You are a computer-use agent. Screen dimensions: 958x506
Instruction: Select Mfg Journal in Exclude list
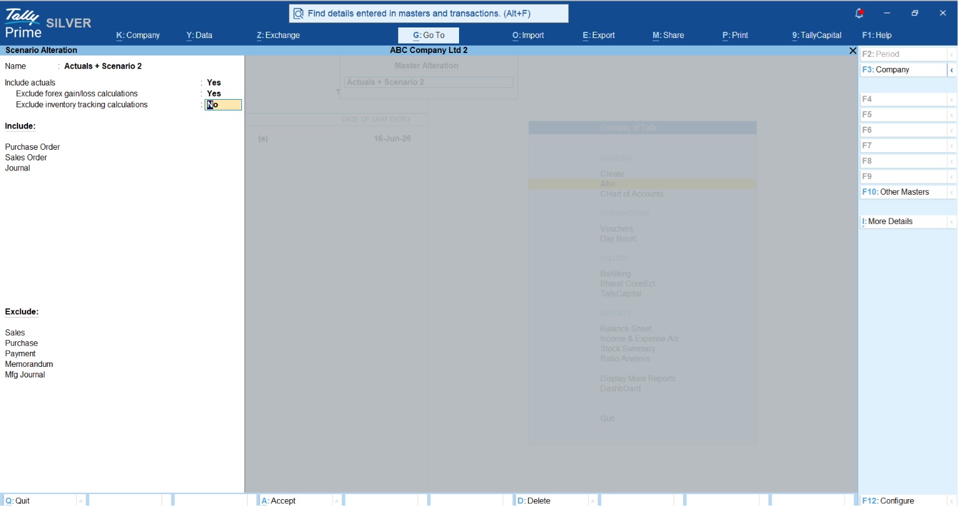tap(25, 375)
